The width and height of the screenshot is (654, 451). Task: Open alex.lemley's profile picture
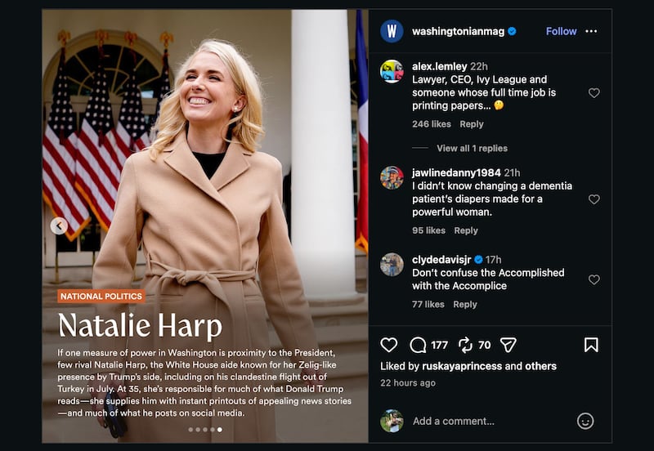(x=392, y=71)
